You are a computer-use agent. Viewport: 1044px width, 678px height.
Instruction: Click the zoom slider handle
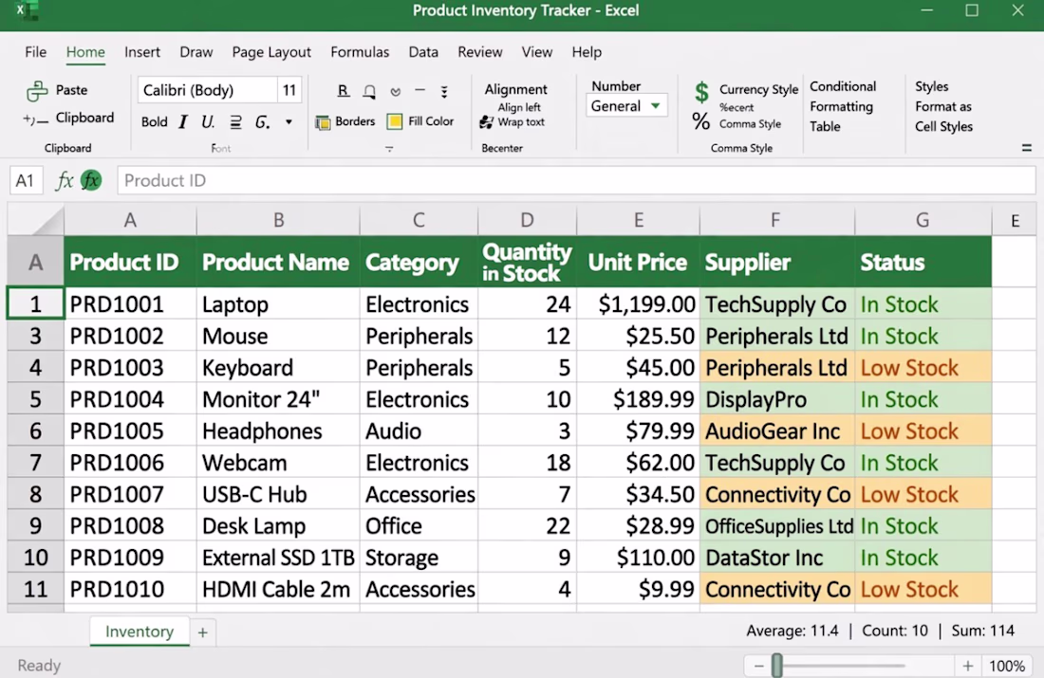(777, 666)
